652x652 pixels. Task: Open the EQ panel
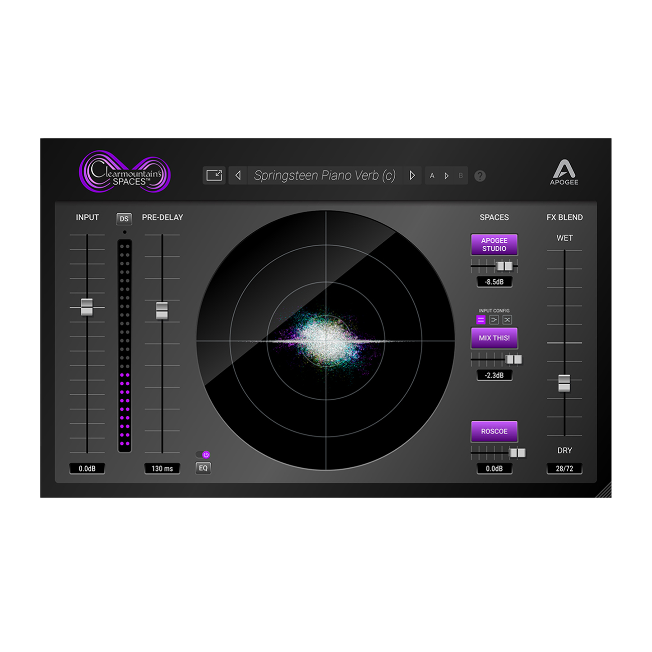click(x=203, y=468)
